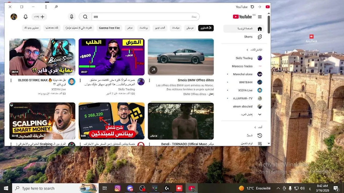Open options menu for Smeia BMW ad

tap(149, 80)
